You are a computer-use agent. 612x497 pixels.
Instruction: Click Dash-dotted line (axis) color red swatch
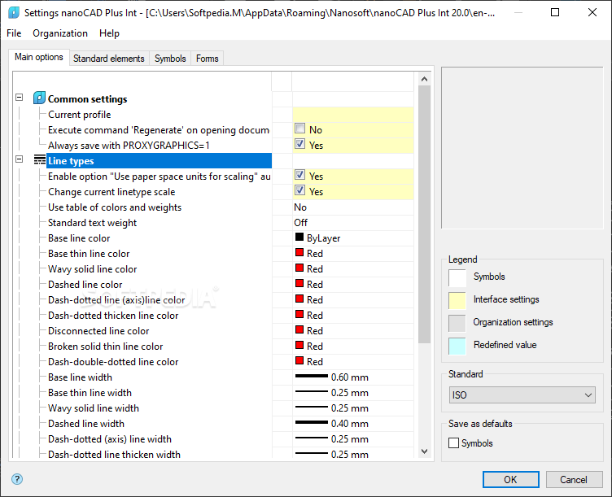click(x=299, y=299)
